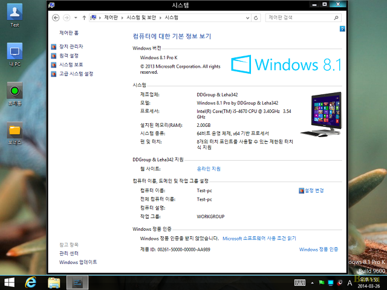387x290 pixels.
Task: Click the Control Panel taskbar button
Action: coord(77,283)
